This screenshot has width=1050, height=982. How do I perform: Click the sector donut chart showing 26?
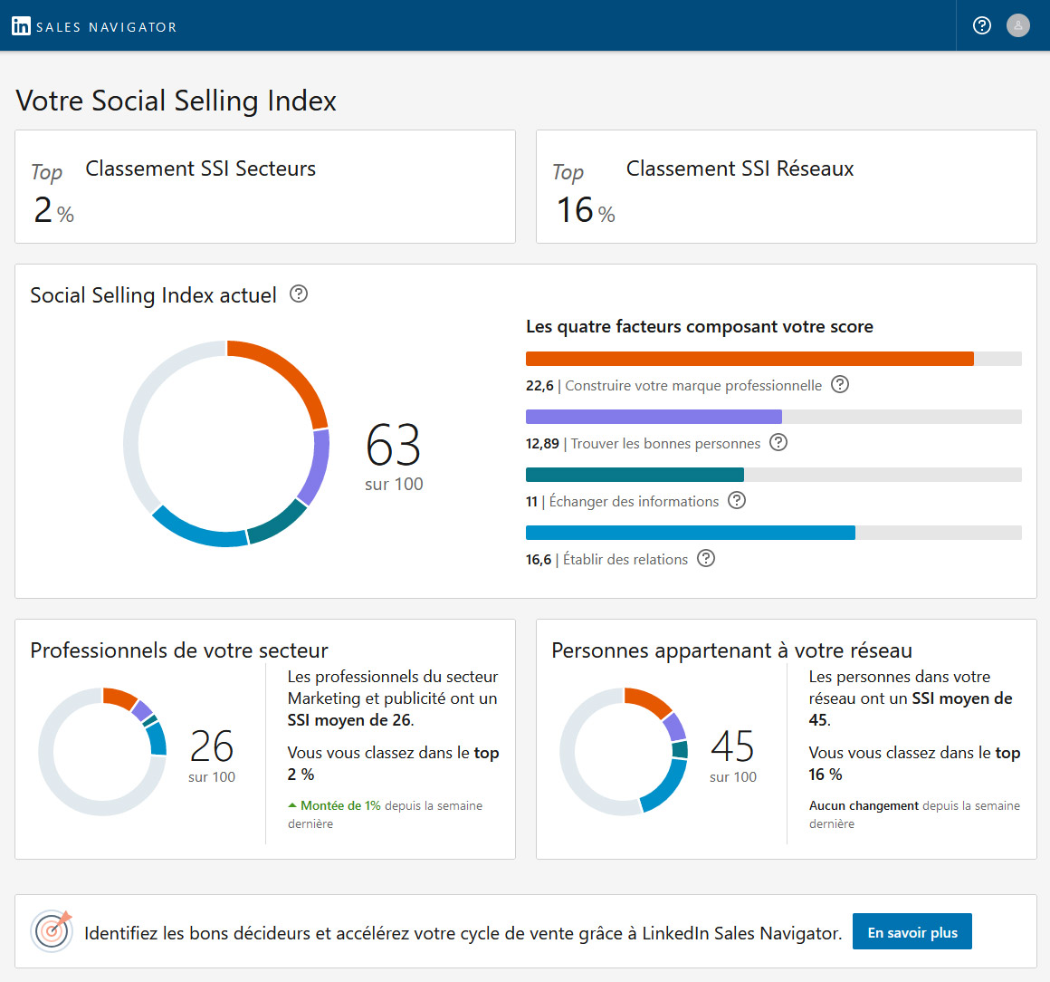(x=102, y=751)
